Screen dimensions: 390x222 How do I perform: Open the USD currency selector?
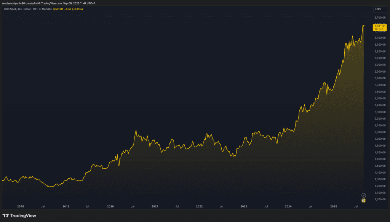[378, 9]
